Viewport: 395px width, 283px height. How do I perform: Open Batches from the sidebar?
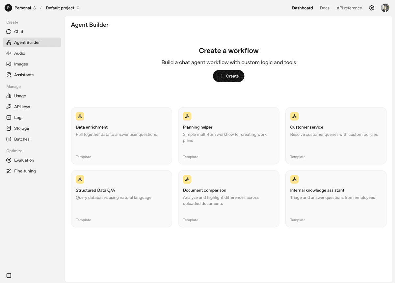(x=21, y=139)
